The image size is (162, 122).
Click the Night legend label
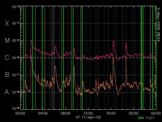click(x=150, y=118)
